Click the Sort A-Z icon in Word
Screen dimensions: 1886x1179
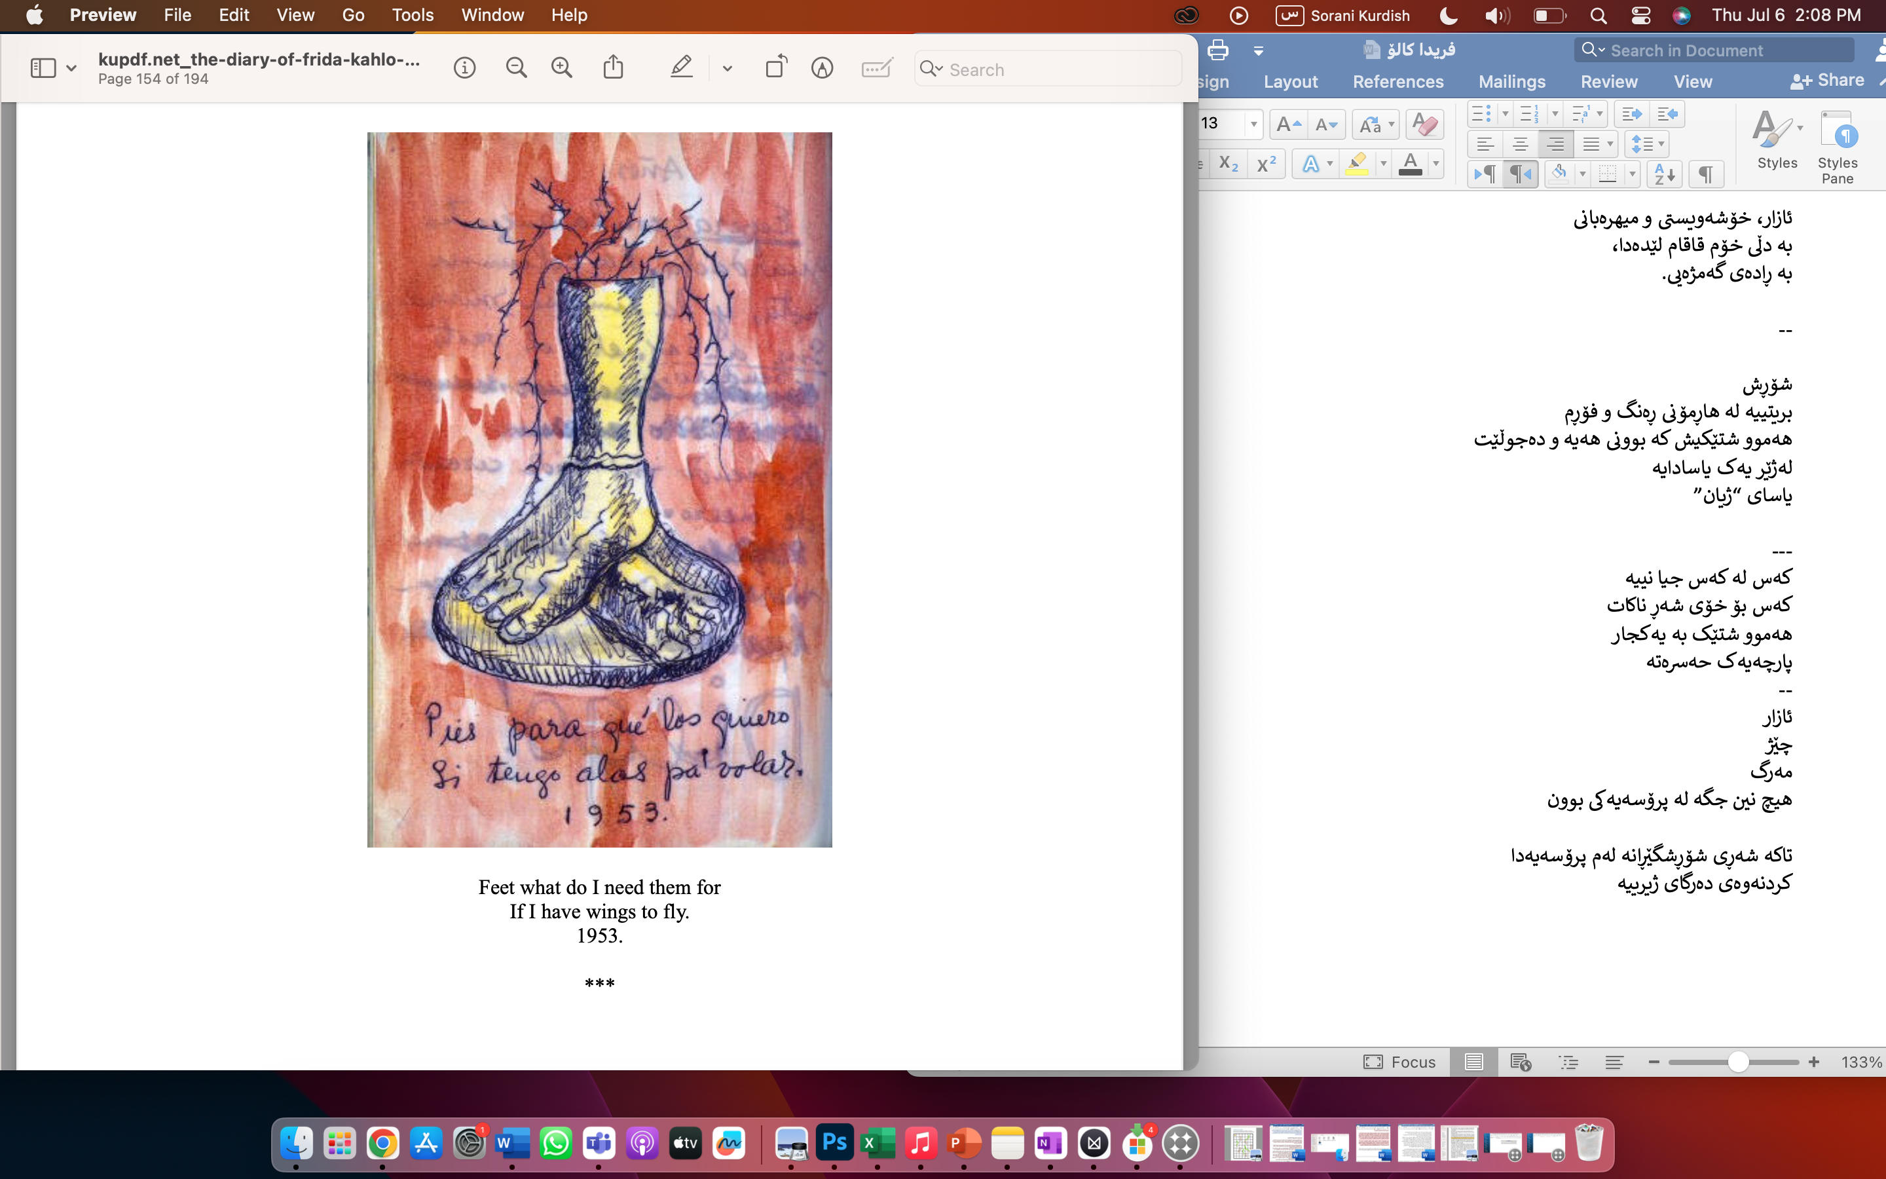tap(1663, 174)
